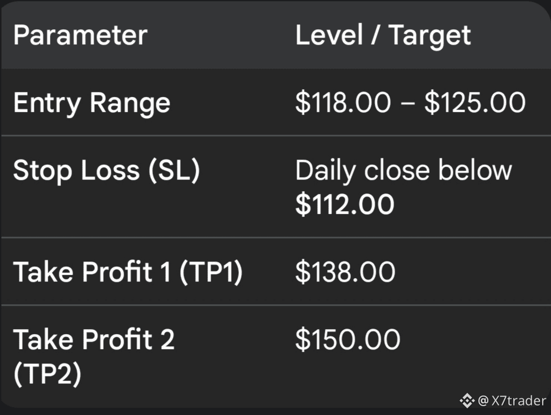The image size is (551, 415).
Task: Click the word Target in header
Action: click(x=430, y=35)
